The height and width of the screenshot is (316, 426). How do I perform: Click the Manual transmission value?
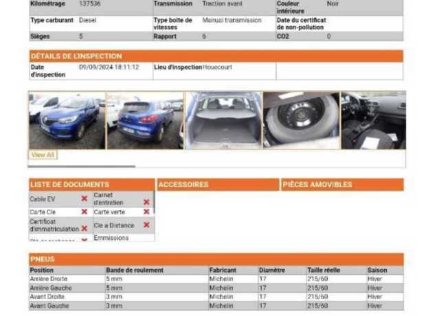[x=232, y=20]
